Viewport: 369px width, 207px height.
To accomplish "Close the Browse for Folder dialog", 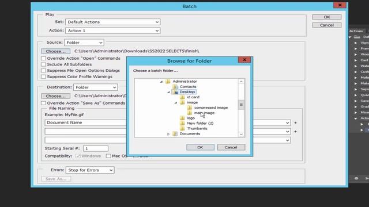I will 244,60.
